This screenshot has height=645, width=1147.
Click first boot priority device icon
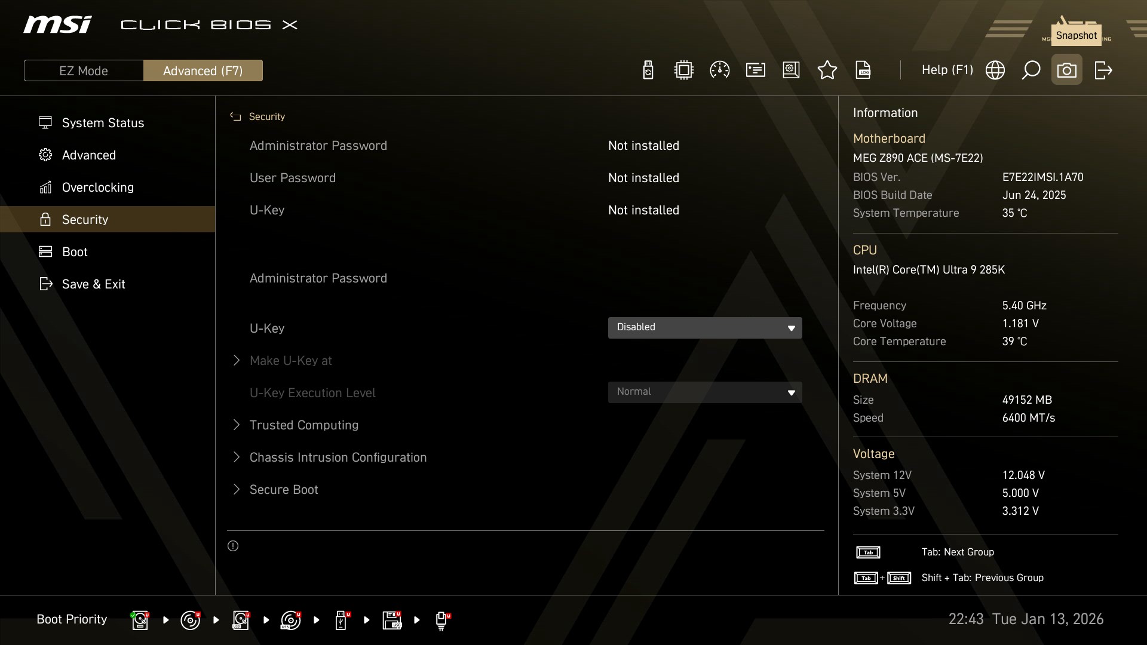point(140,620)
